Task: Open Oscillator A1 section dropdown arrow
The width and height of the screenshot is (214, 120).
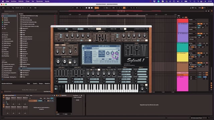Action: [91, 32]
